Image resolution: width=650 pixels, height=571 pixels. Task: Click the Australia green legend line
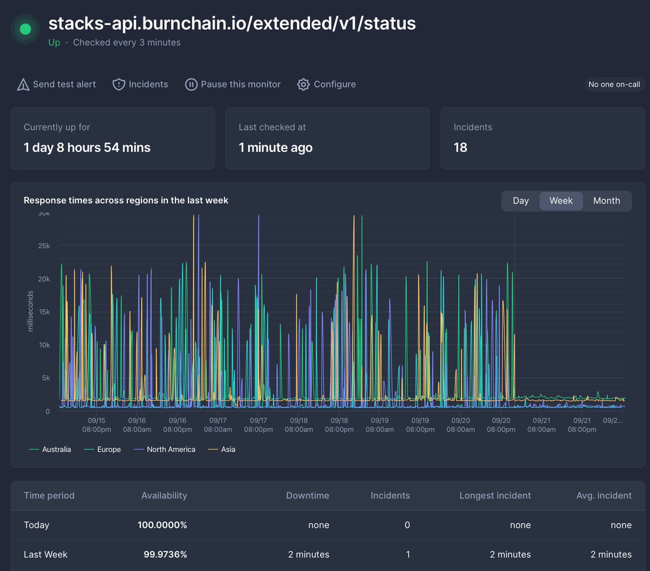coord(34,449)
